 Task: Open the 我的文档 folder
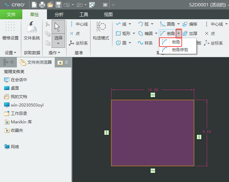pos(16,97)
